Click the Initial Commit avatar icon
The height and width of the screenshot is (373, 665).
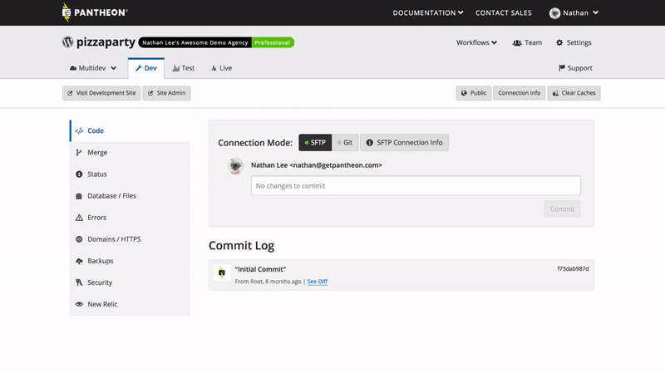[221, 272]
